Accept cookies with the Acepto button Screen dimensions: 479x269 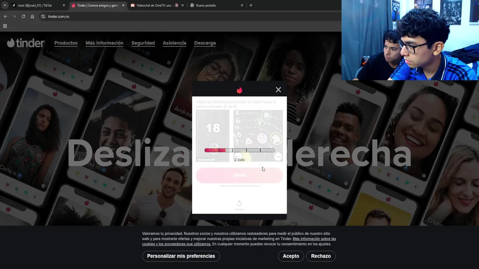click(291, 256)
